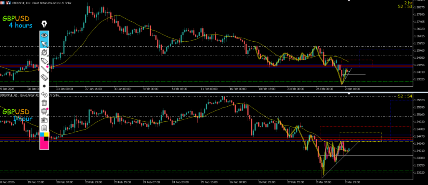Click the pen nib icon above the toolbar
428x185 pixels.
point(44,25)
